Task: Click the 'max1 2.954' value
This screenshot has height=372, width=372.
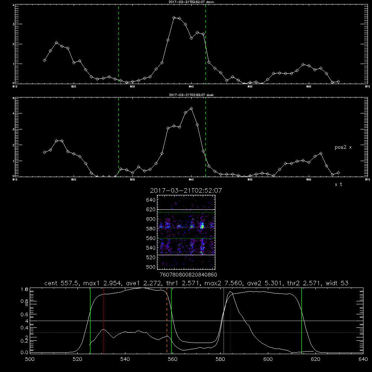Action: (103, 283)
